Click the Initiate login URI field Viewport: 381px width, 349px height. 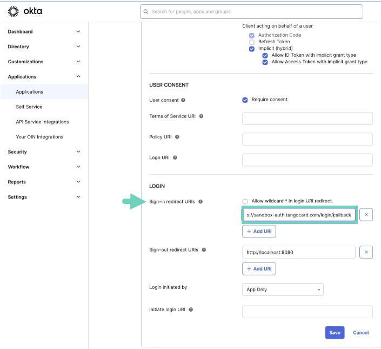pos(308,312)
